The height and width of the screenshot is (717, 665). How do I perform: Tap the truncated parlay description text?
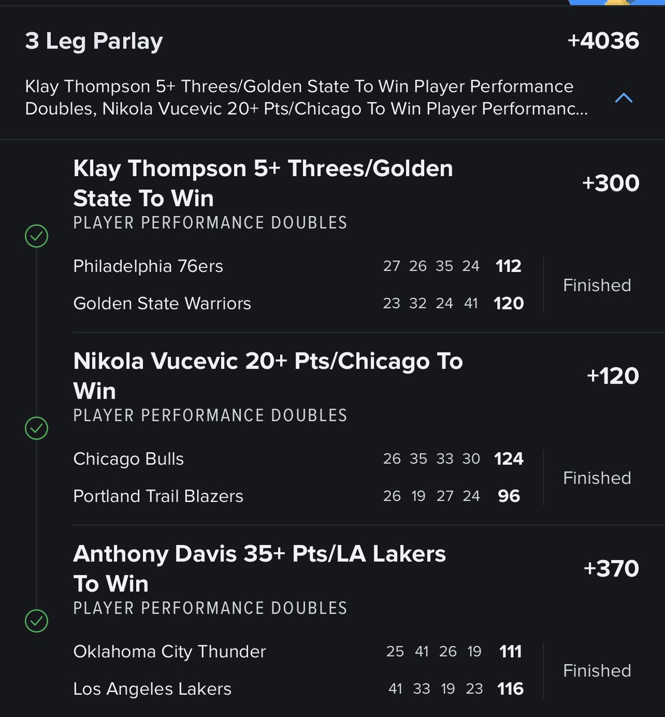[x=306, y=97]
